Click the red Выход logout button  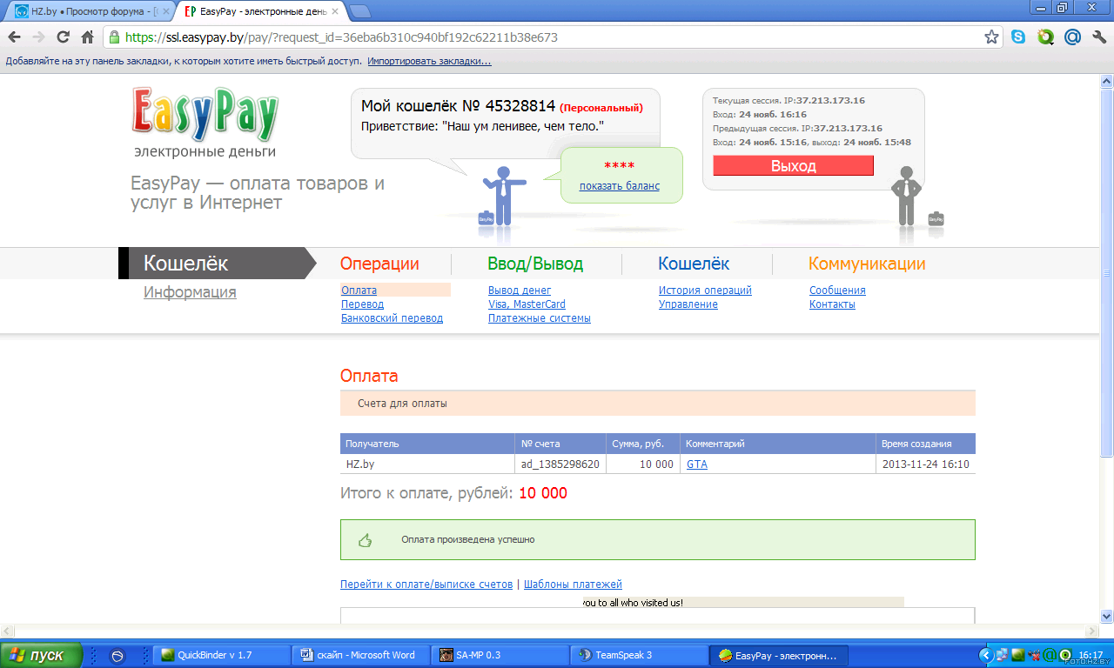(x=793, y=165)
